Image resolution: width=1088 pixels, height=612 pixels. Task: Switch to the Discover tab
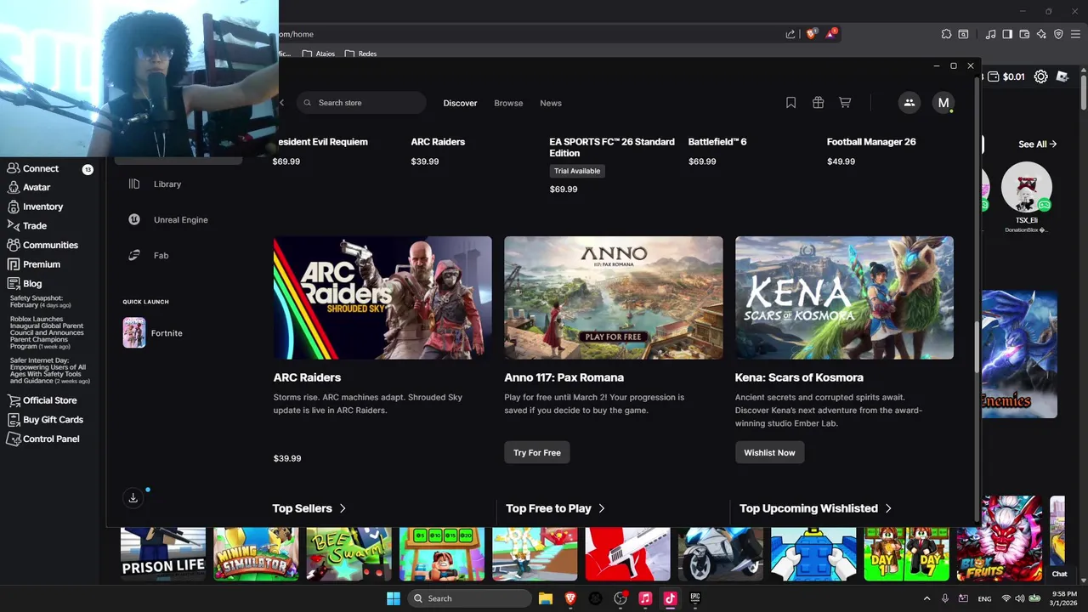pos(460,103)
